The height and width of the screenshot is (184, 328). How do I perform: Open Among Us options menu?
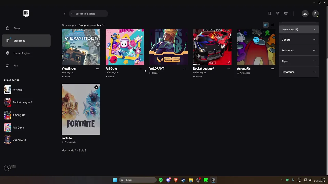pyautogui.click(x=273, y=69)
